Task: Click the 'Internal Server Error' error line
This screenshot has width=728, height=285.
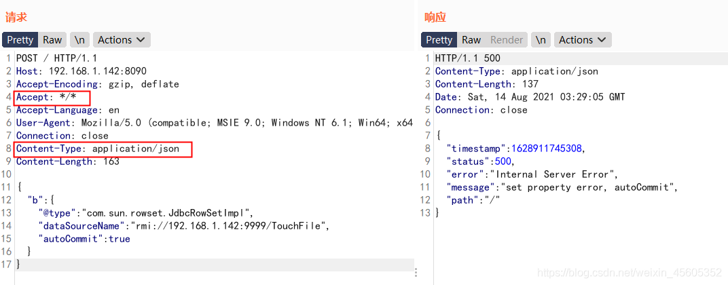Action: coord(532,174)
